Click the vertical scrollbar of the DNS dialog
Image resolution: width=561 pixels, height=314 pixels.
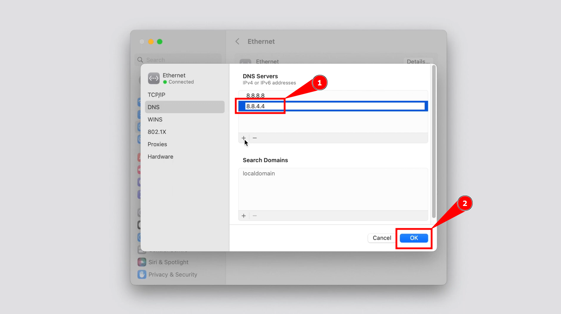(434, 144)
